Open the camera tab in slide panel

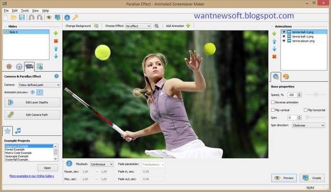pos(29,67)
